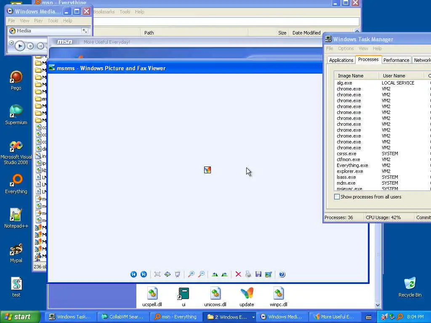
Task: Toggle Show processes from all users checkbox
Action: (x=337, y=197)
